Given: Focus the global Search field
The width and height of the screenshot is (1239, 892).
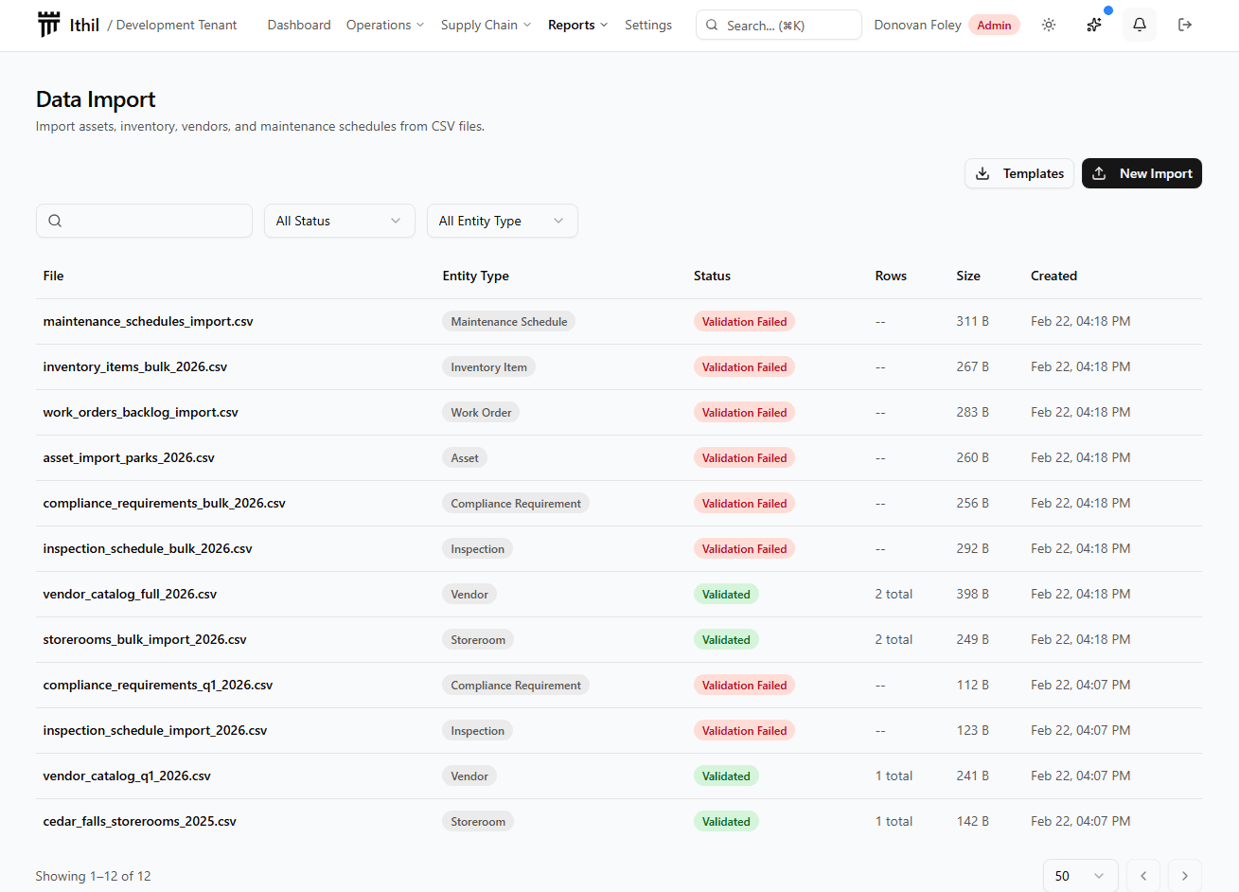Looking at the screenshot, I should point(779,25).
